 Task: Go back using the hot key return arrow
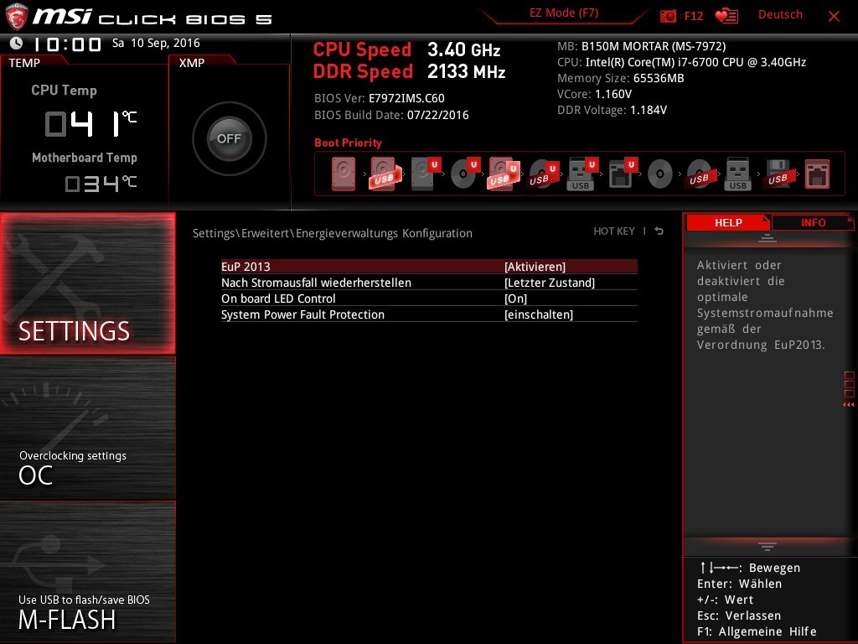point(659,231)
